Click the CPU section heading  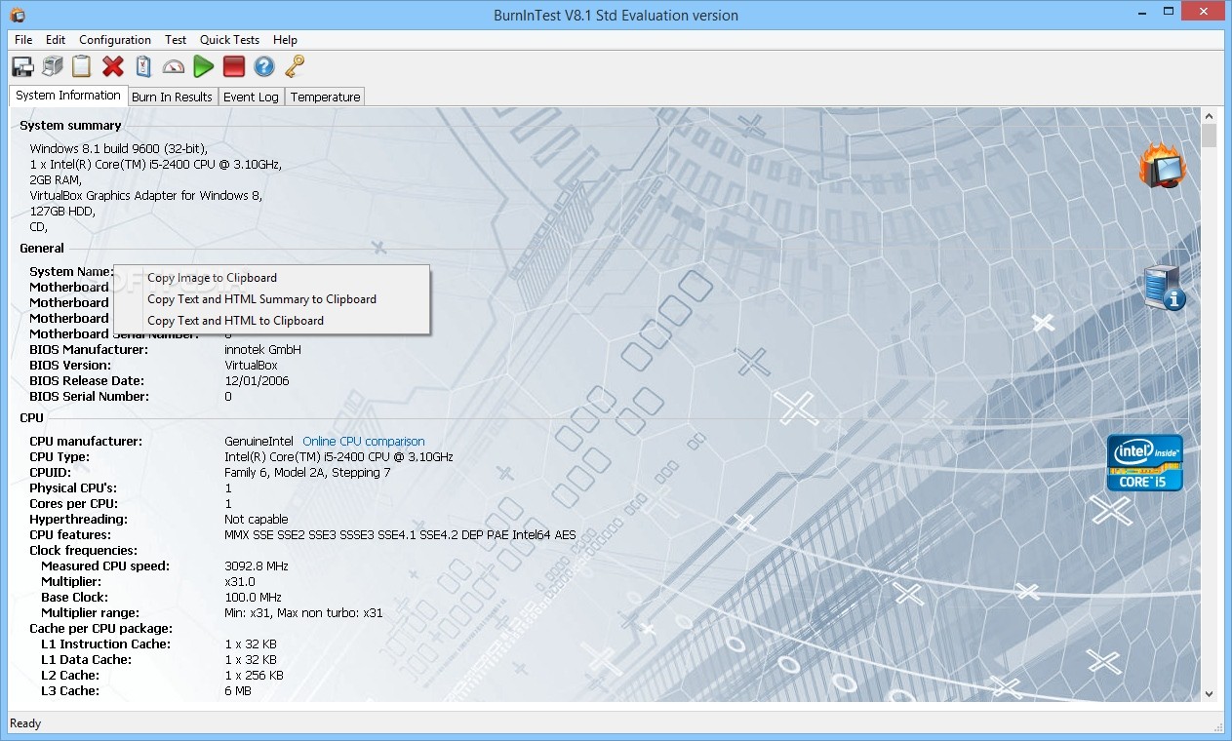tap(32, 418)
